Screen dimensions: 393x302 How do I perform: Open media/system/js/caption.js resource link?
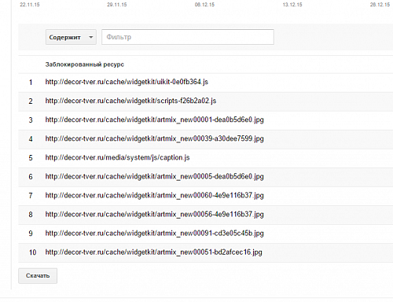coord(117,157)
